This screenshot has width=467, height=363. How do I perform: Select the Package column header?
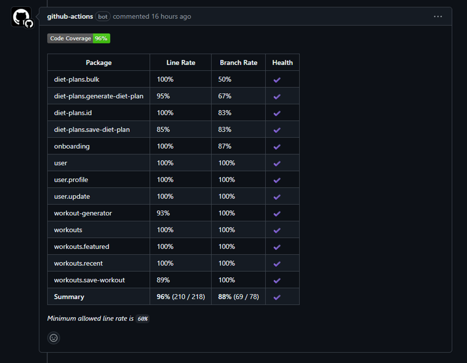pyautogui.click(x=98, y=62)
